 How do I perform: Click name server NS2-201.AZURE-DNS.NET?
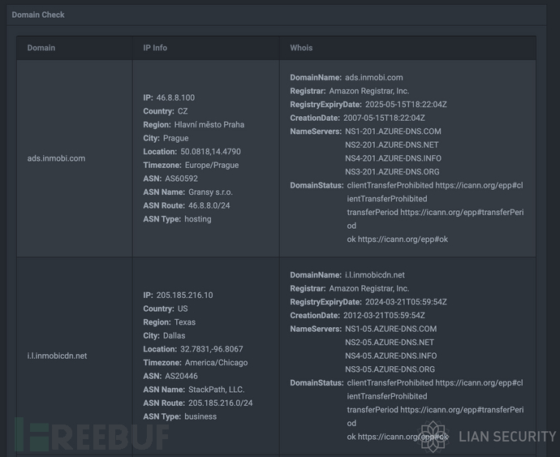coord(391,145)
